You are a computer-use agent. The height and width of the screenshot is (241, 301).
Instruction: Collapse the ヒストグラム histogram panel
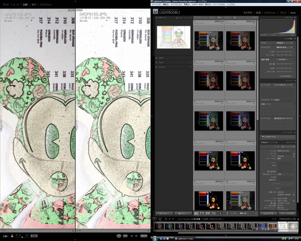pos(295,17)
